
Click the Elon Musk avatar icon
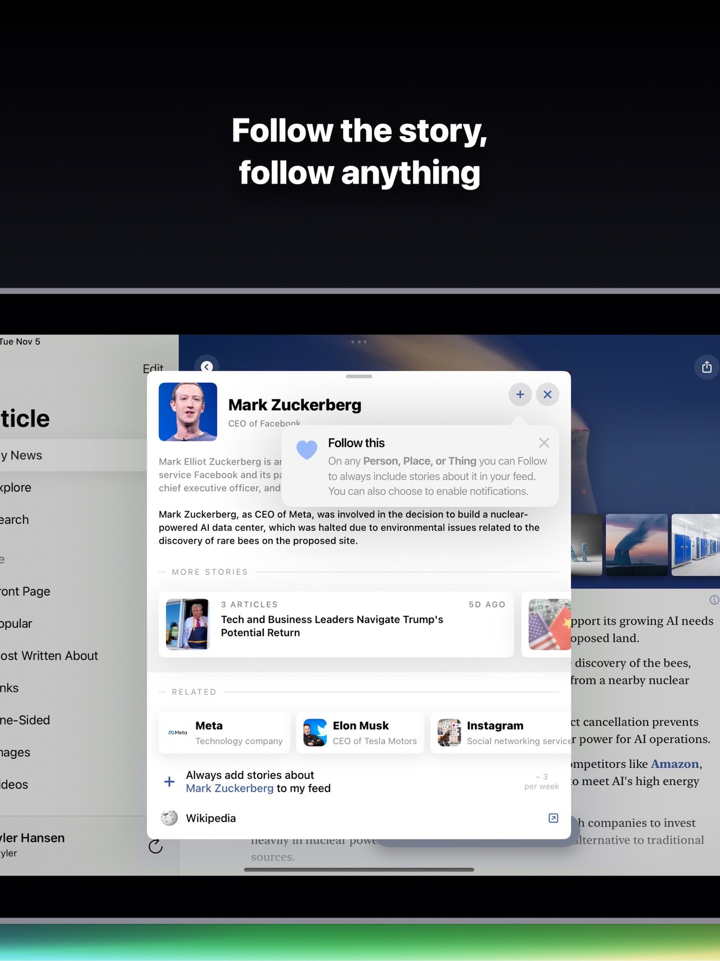click(315, 732)
